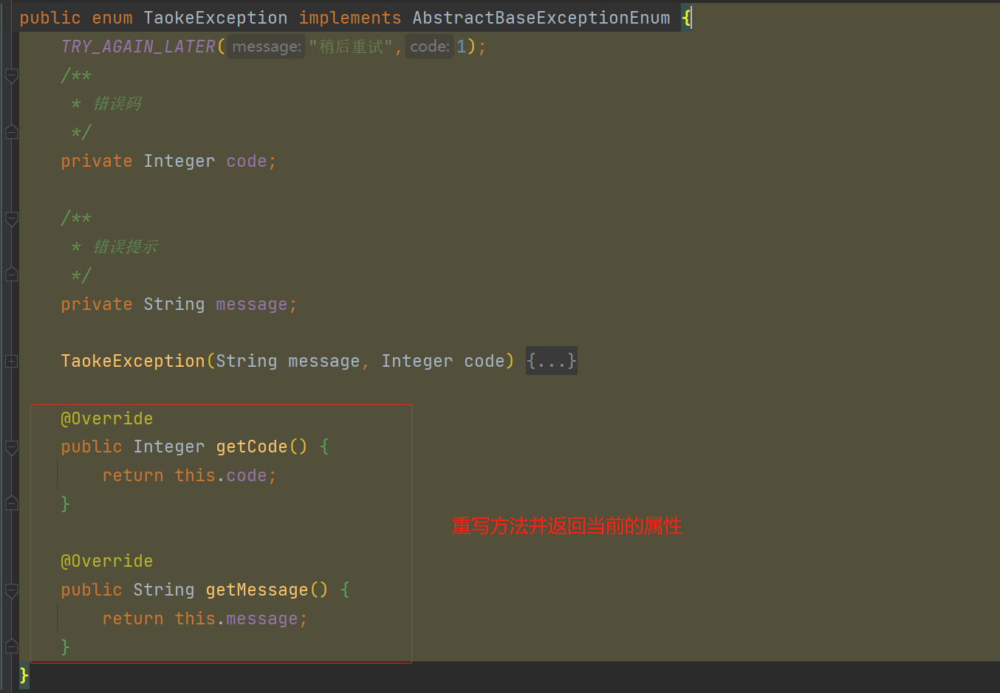
Task: Click the @Override annotation above getCode
Action: 107,418
